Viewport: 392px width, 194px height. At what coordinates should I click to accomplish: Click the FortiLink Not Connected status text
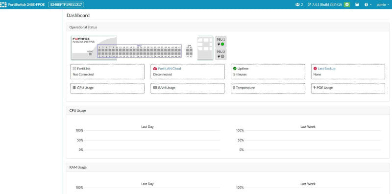83,74
